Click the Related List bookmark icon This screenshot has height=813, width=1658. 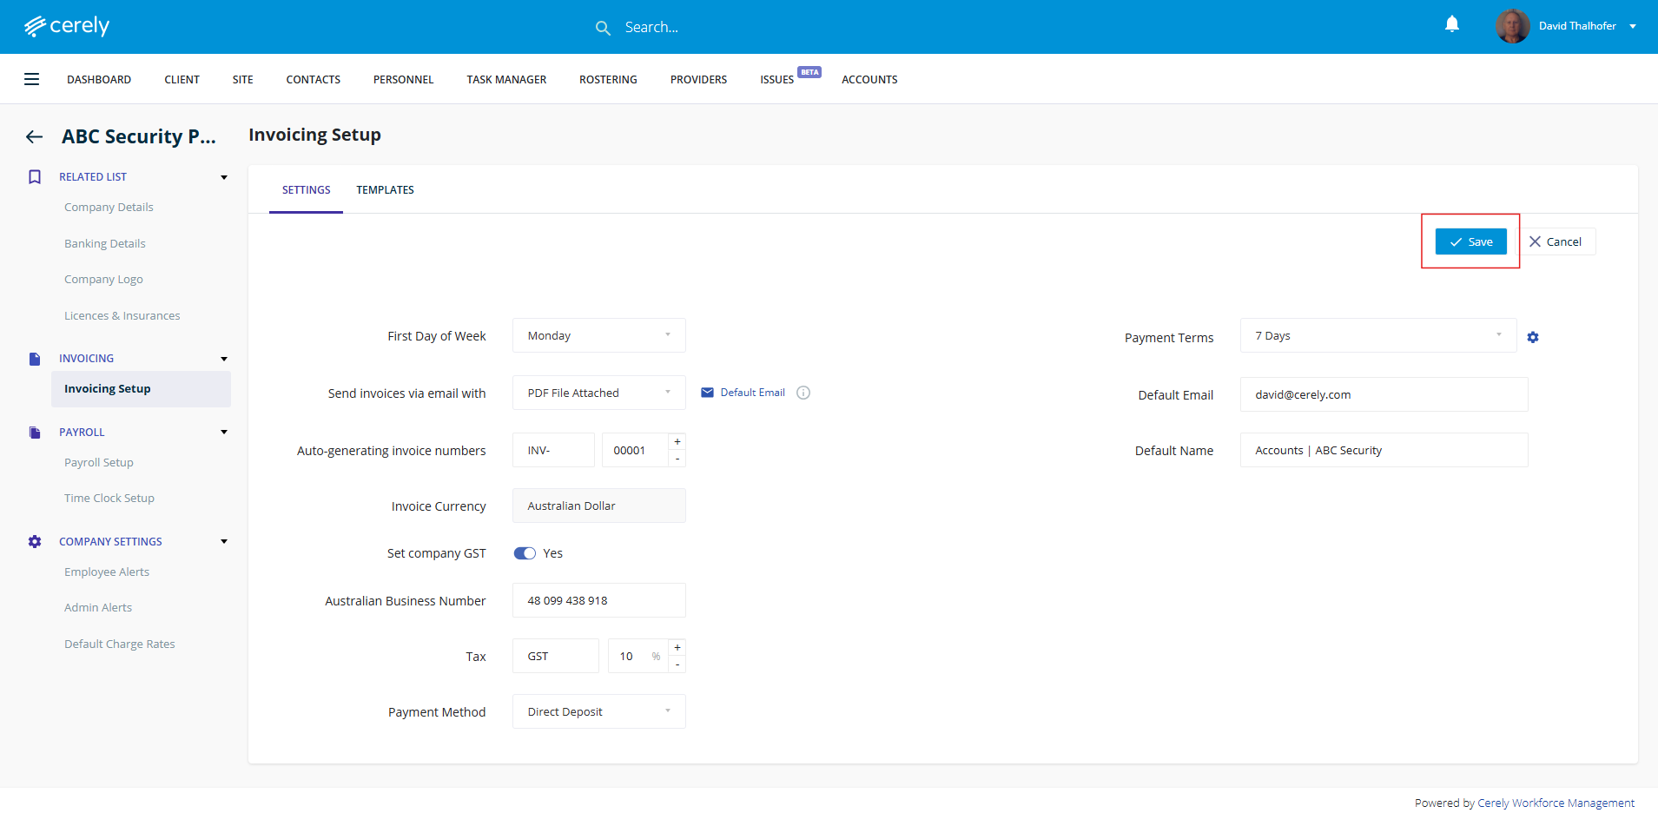[x=35, y=176]
